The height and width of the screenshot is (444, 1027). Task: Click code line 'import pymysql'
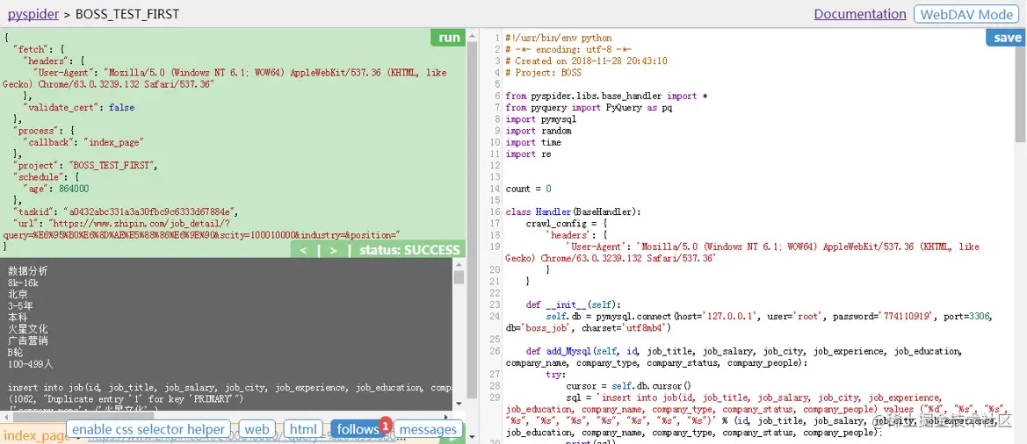coord(541,119)
